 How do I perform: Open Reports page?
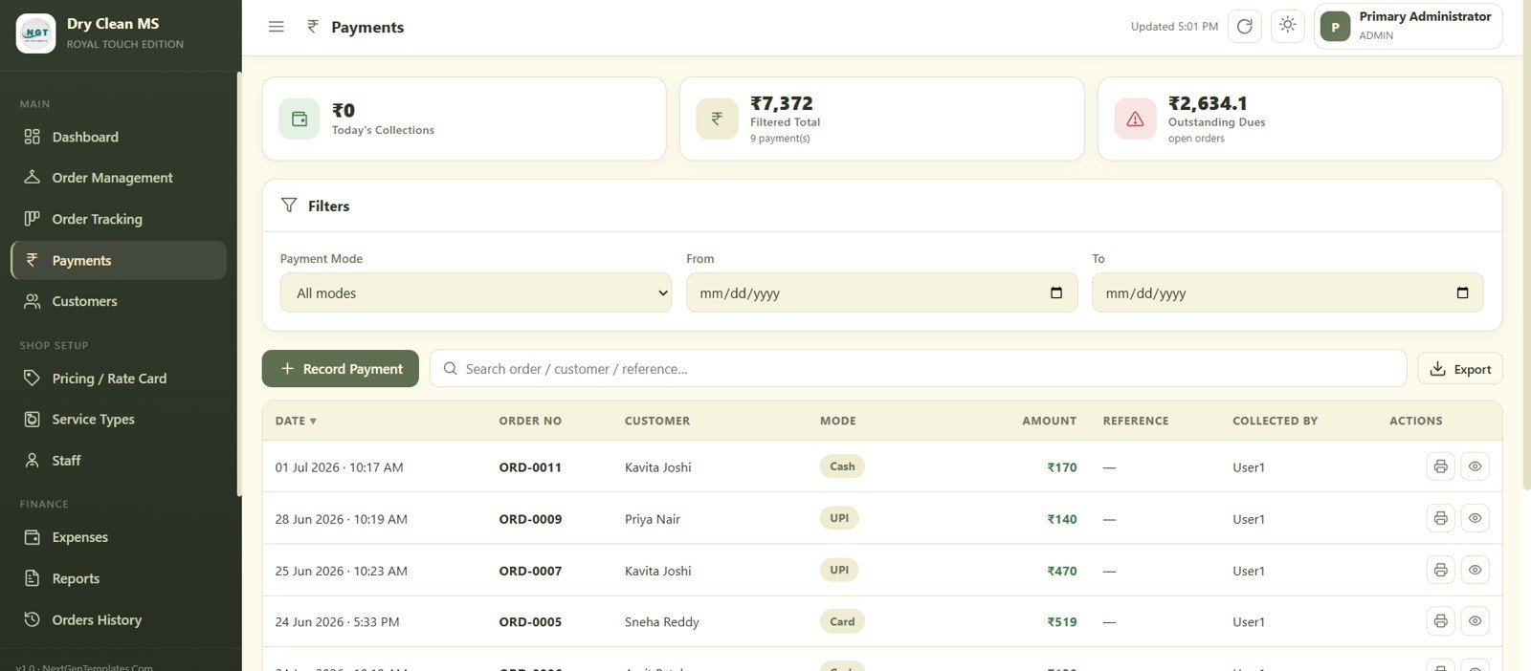(x=119, y=578)
